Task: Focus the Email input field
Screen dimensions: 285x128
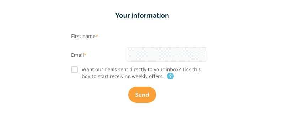Action: click(x=166, y=54)
